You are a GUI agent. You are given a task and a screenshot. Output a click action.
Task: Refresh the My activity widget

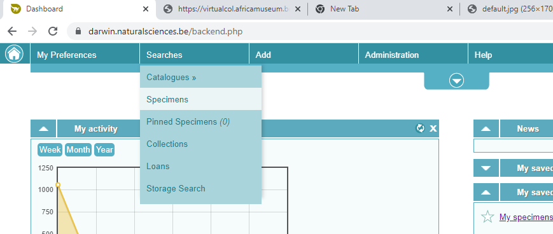point(421,128)
